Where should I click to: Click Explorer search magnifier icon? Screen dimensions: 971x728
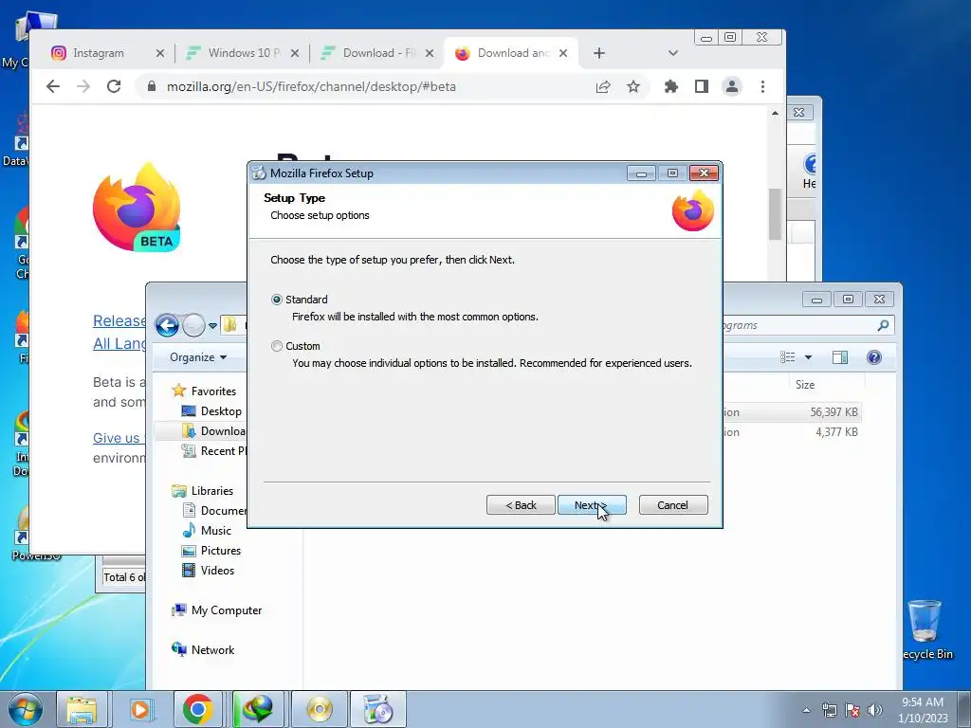pos(883,325)
